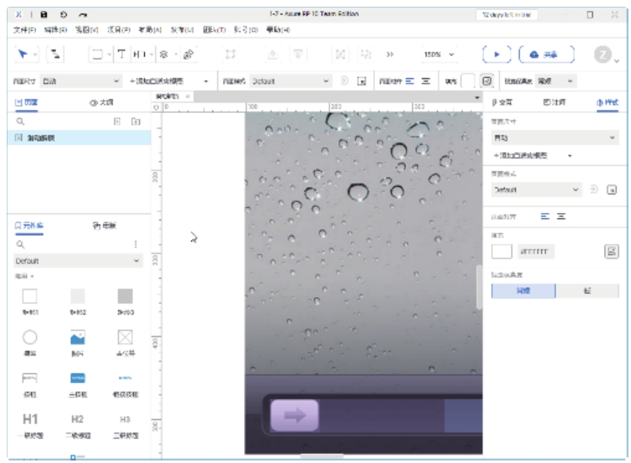Expand the page style Default dropdown in right panel
The width and height of the screenshot is (631, 463).
(x=537, y=189)
